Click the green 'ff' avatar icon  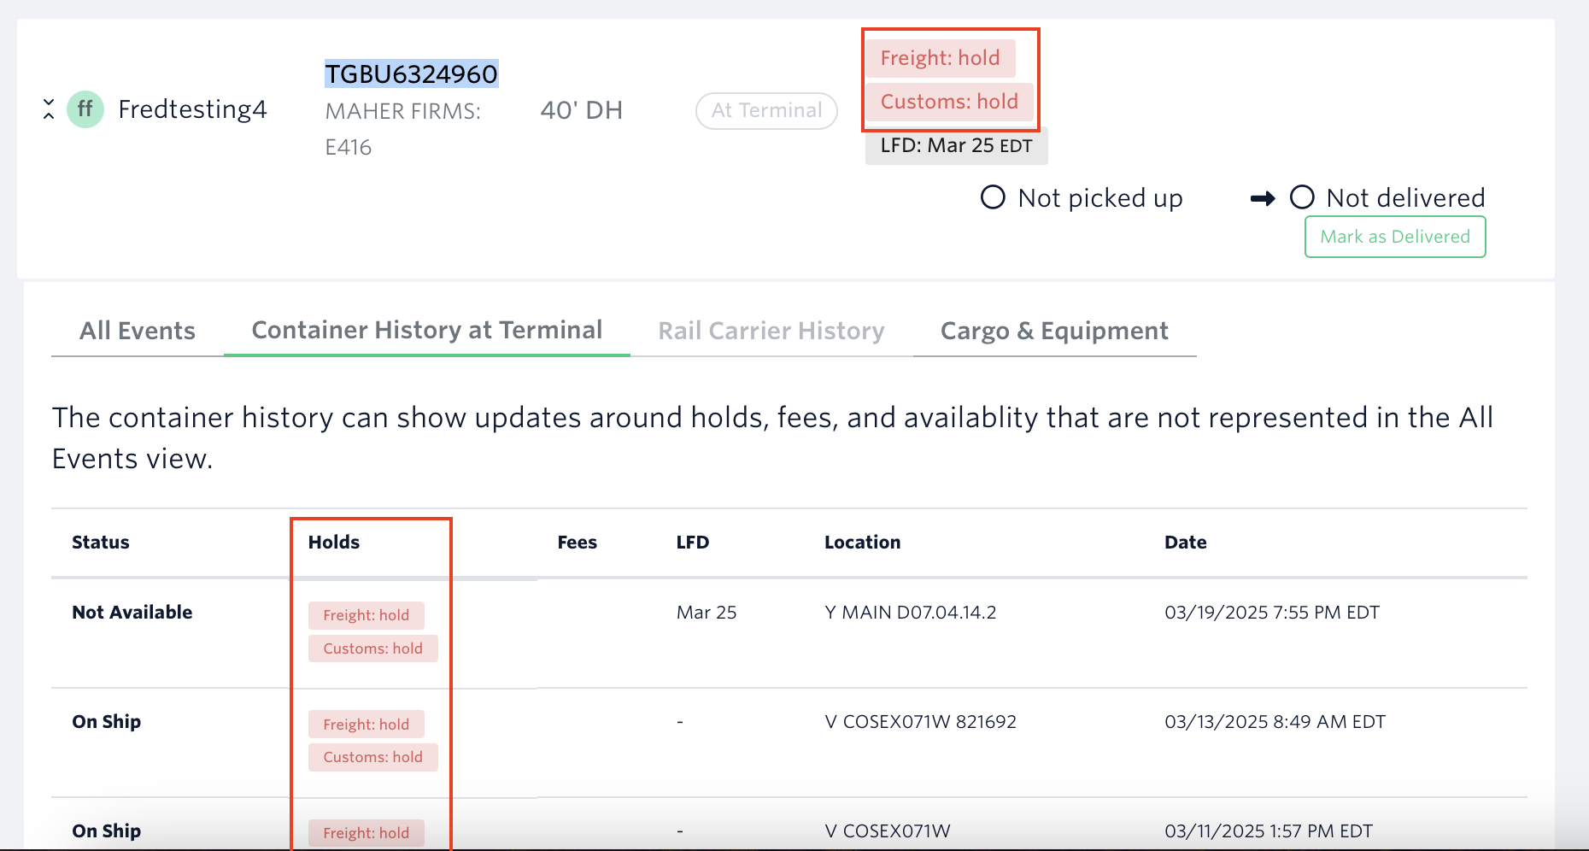tap(85, 109)
